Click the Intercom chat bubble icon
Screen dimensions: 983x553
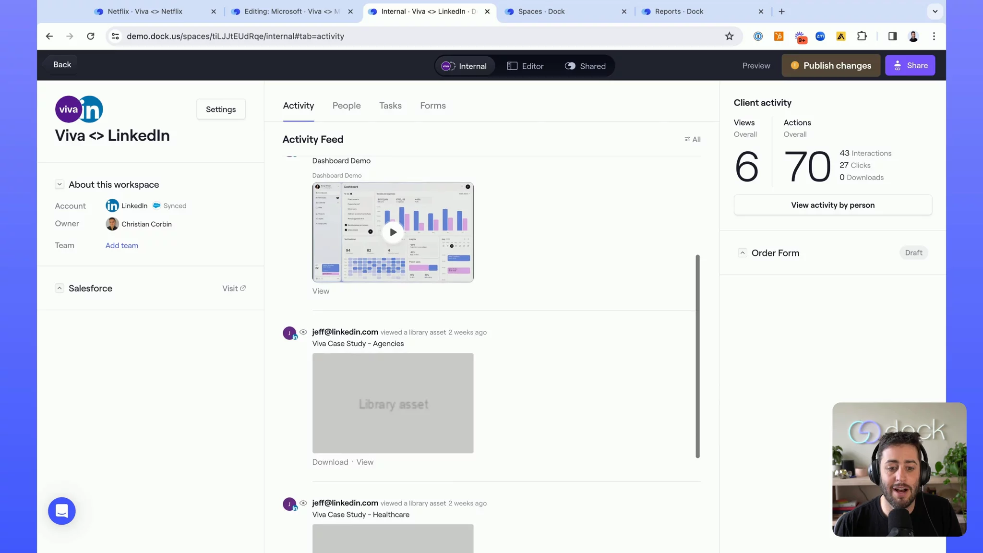point(62,511)
